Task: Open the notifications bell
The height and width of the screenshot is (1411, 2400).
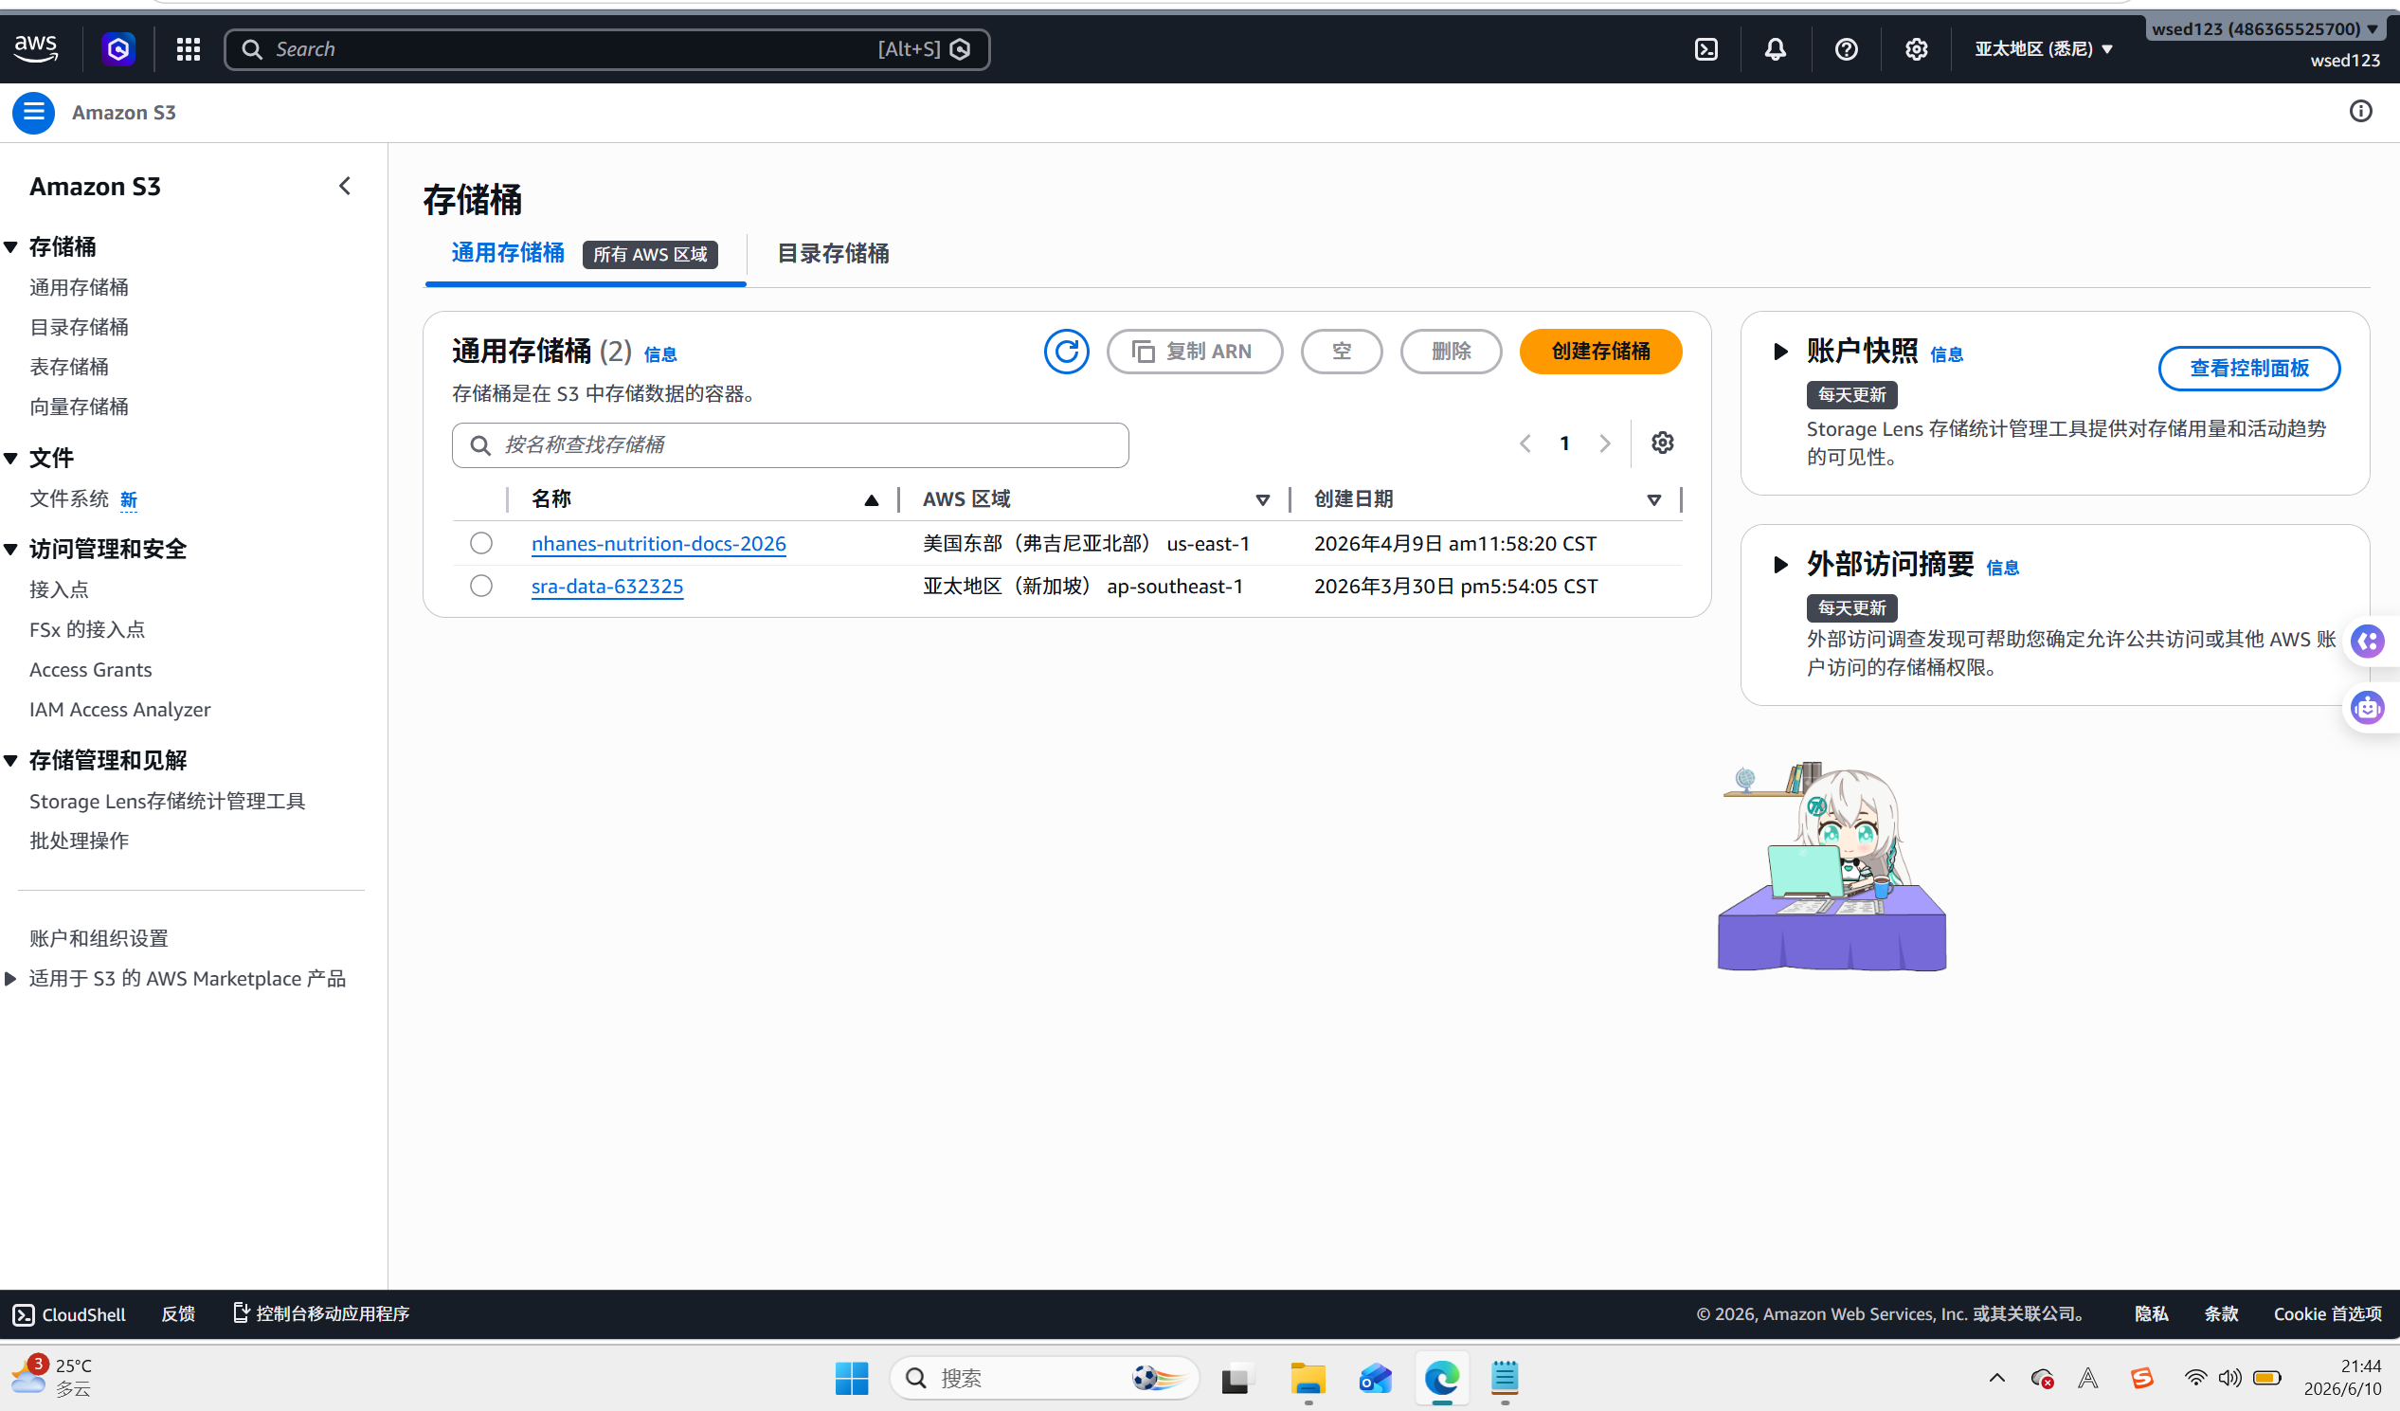Action: (x=1776, y=48)
